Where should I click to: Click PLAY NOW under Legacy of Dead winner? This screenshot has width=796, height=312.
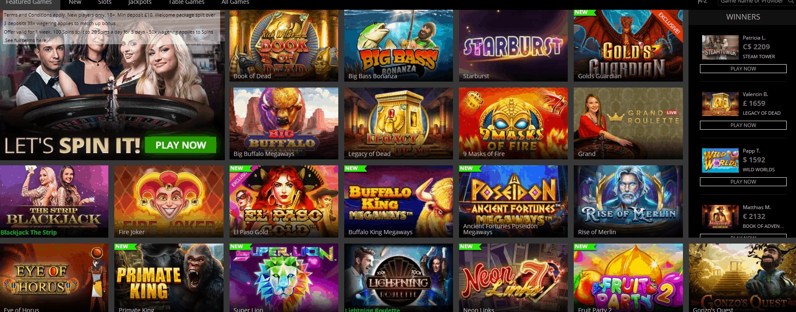click(x=743, y=125)
